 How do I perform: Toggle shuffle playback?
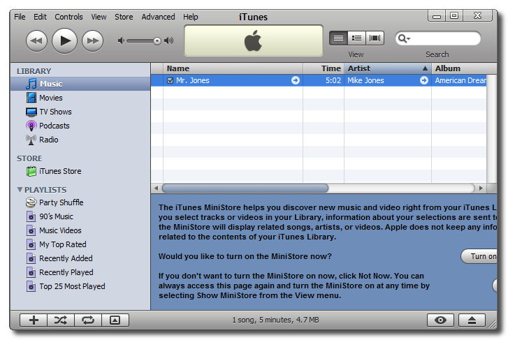pyautogui.click(x=61, y=320)
